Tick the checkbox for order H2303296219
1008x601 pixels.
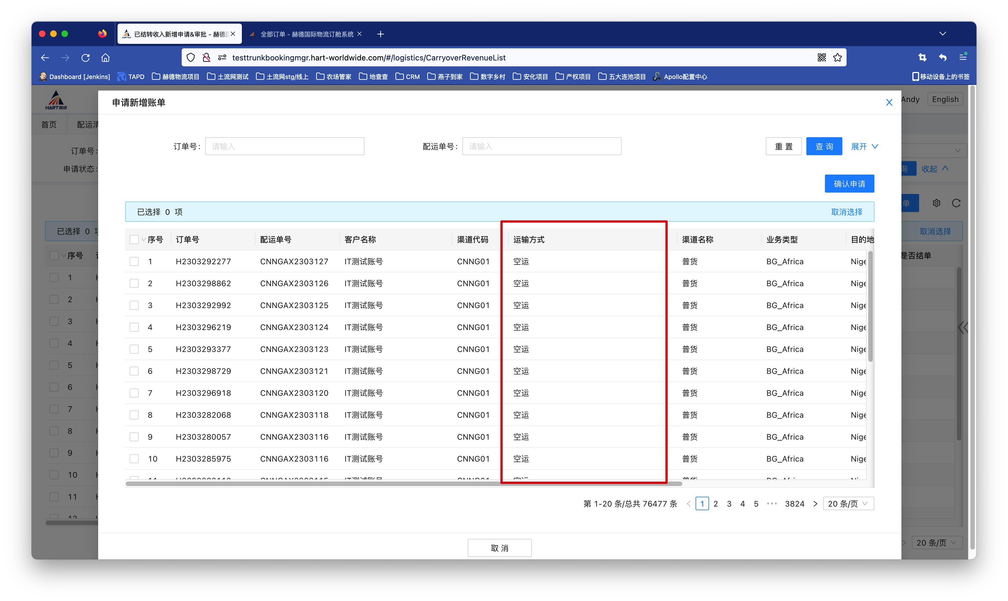(134, 327)
